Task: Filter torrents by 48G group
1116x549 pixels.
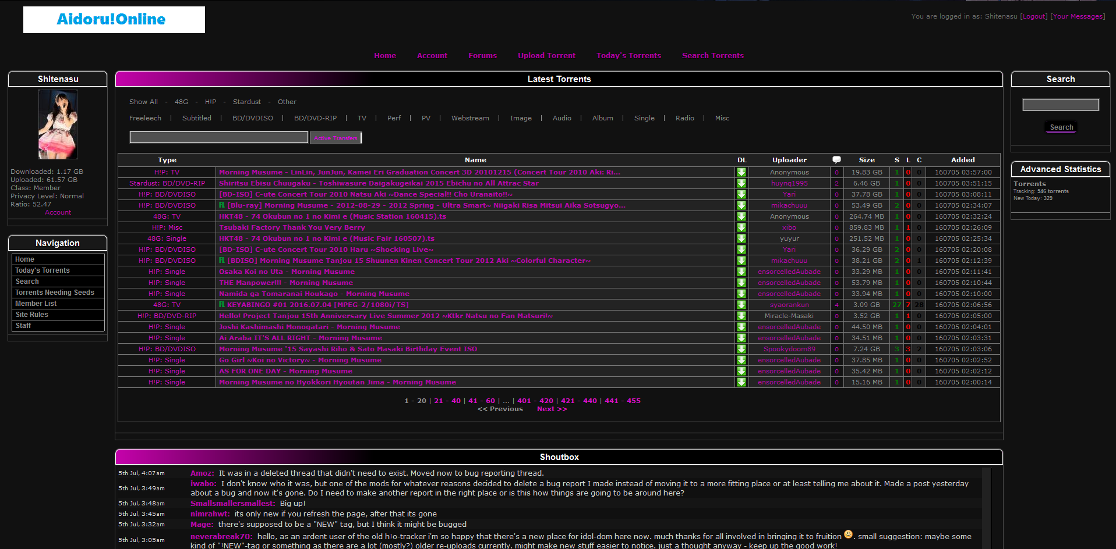Action: coord(182,102)
